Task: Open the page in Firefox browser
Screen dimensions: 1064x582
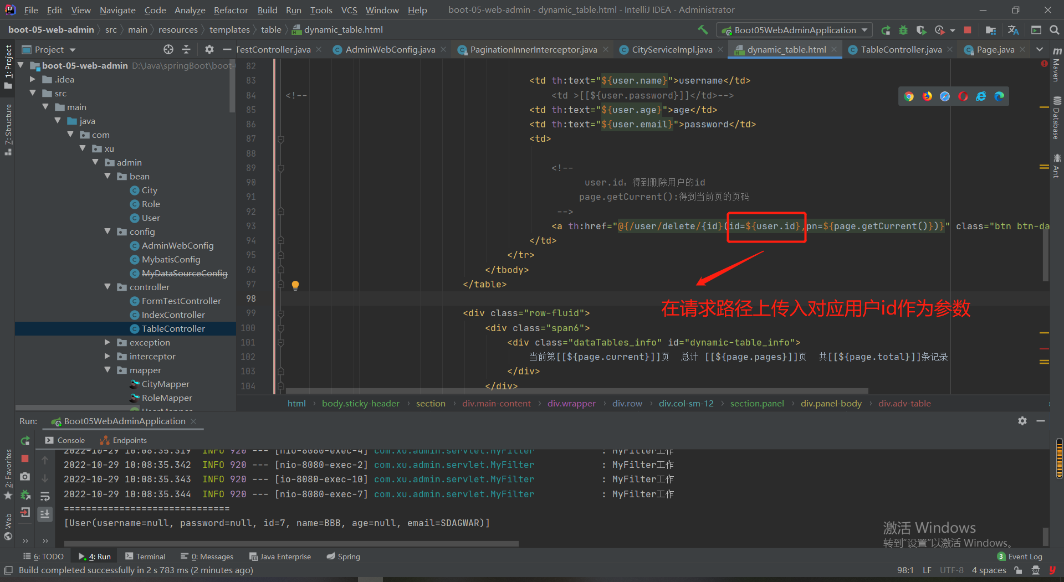Action: 927,96
